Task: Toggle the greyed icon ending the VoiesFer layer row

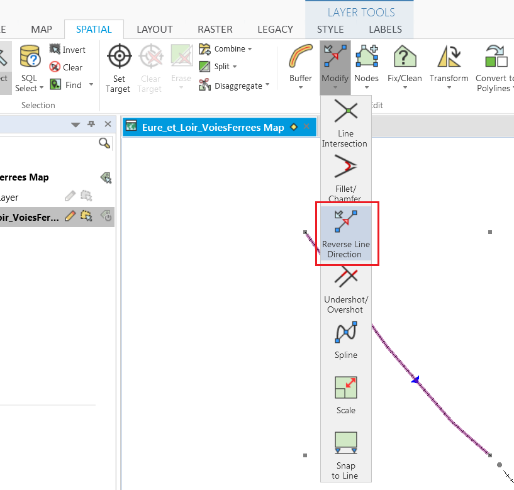Action: (106, 216)
